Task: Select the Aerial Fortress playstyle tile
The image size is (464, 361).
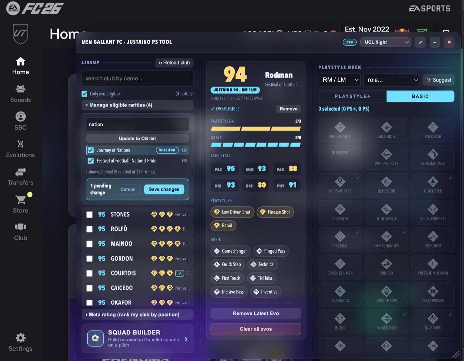Action: [433, 213]
